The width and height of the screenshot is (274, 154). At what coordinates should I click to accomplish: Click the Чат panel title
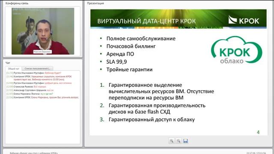tap(8, 63)
